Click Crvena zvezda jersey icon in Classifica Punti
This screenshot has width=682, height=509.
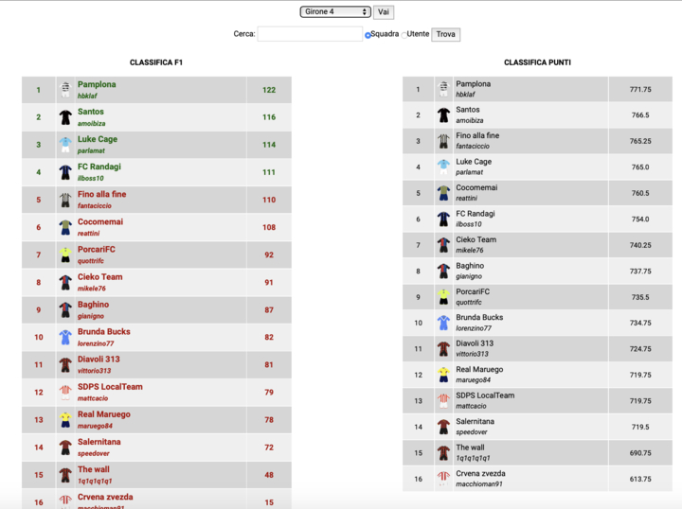click(443, 479)
